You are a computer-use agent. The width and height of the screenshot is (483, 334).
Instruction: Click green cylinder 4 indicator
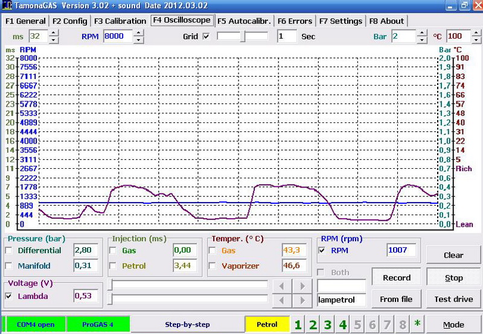[343, 325]
